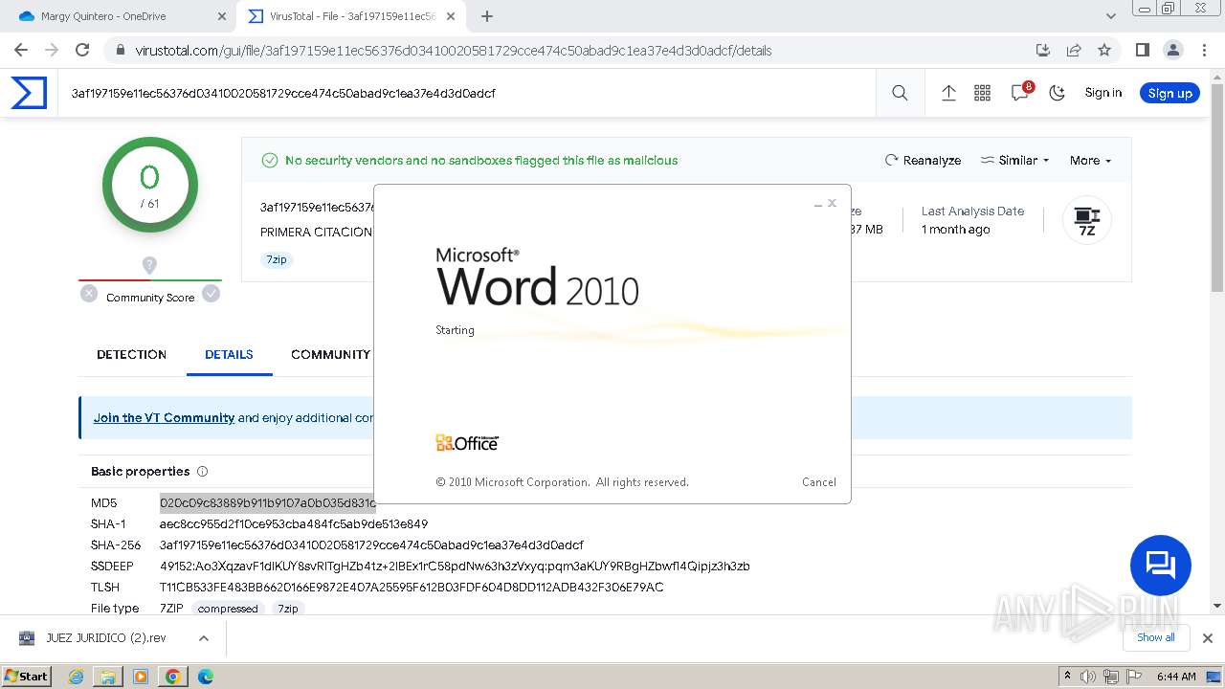Switch to the COMMUNITY tab
Image resolution: width=1225 pixels, height=689 pixels.
click(331, 354)
